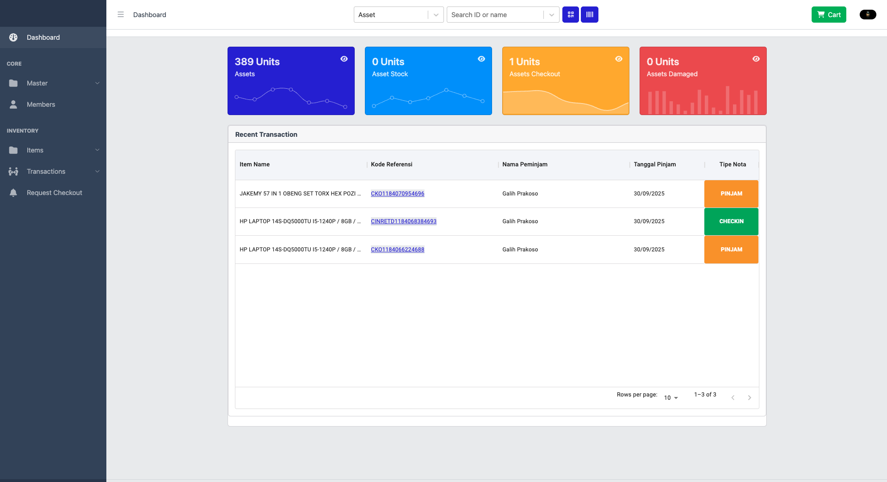Select the barcode scan icon
Image resolution: width=887 pixels, height=482 pixels.
589,14
